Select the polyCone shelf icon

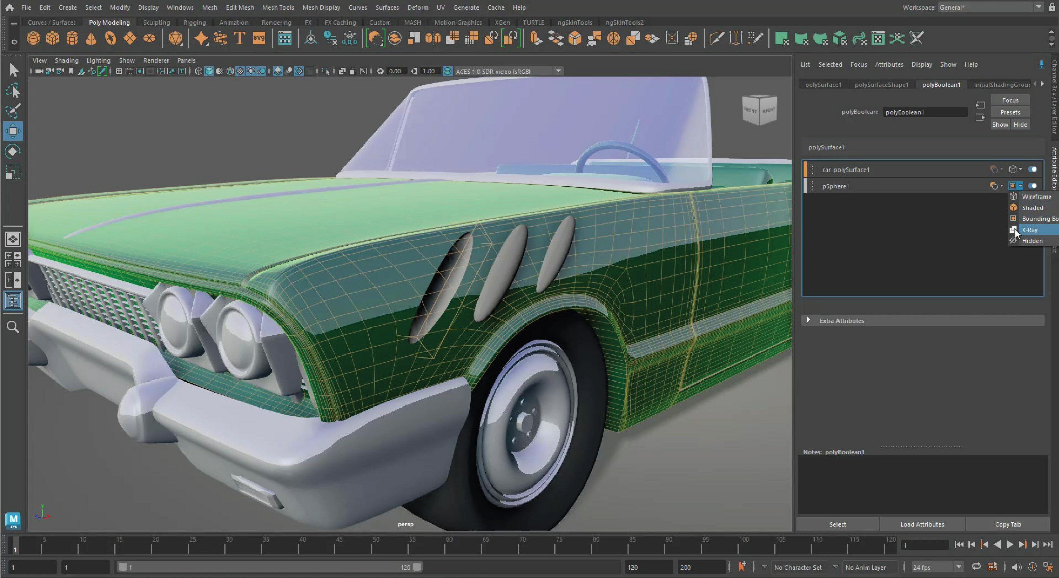coord(91,38)
